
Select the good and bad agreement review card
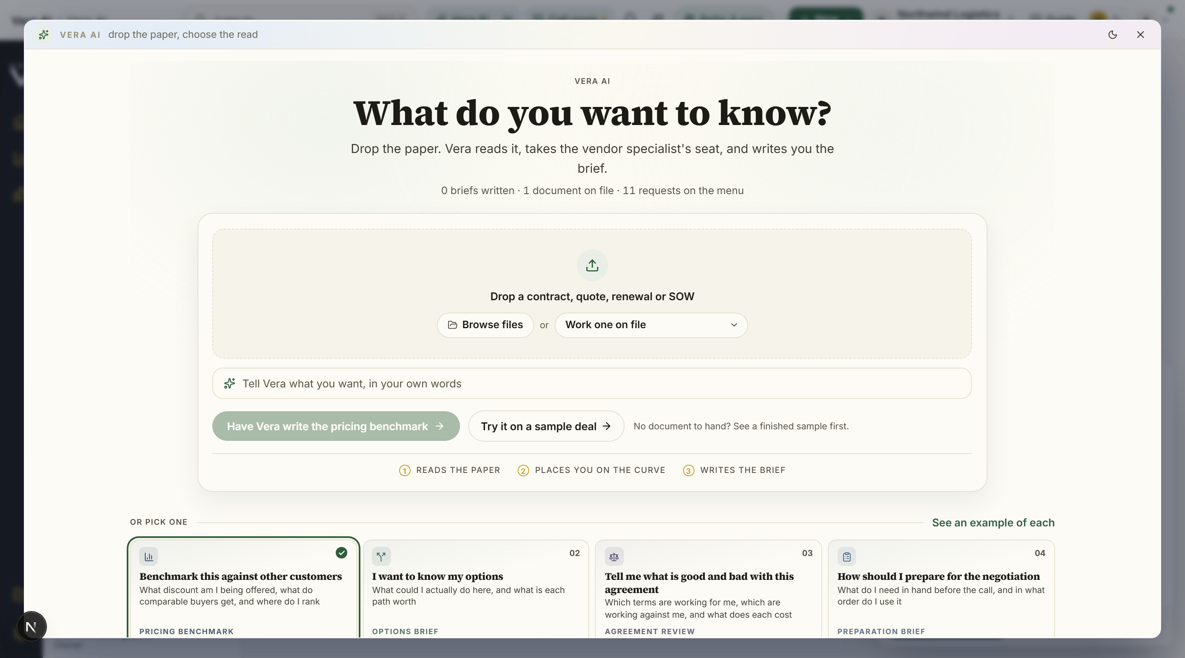pos(709,589)
